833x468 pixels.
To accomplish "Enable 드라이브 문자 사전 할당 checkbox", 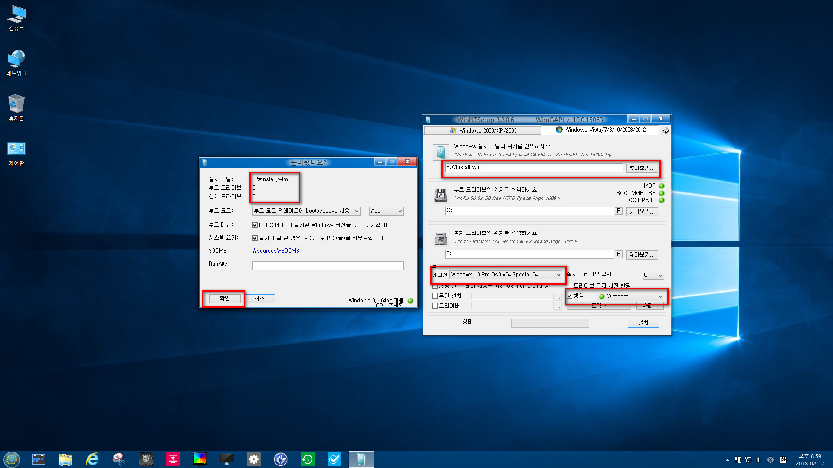I will 570,286.
